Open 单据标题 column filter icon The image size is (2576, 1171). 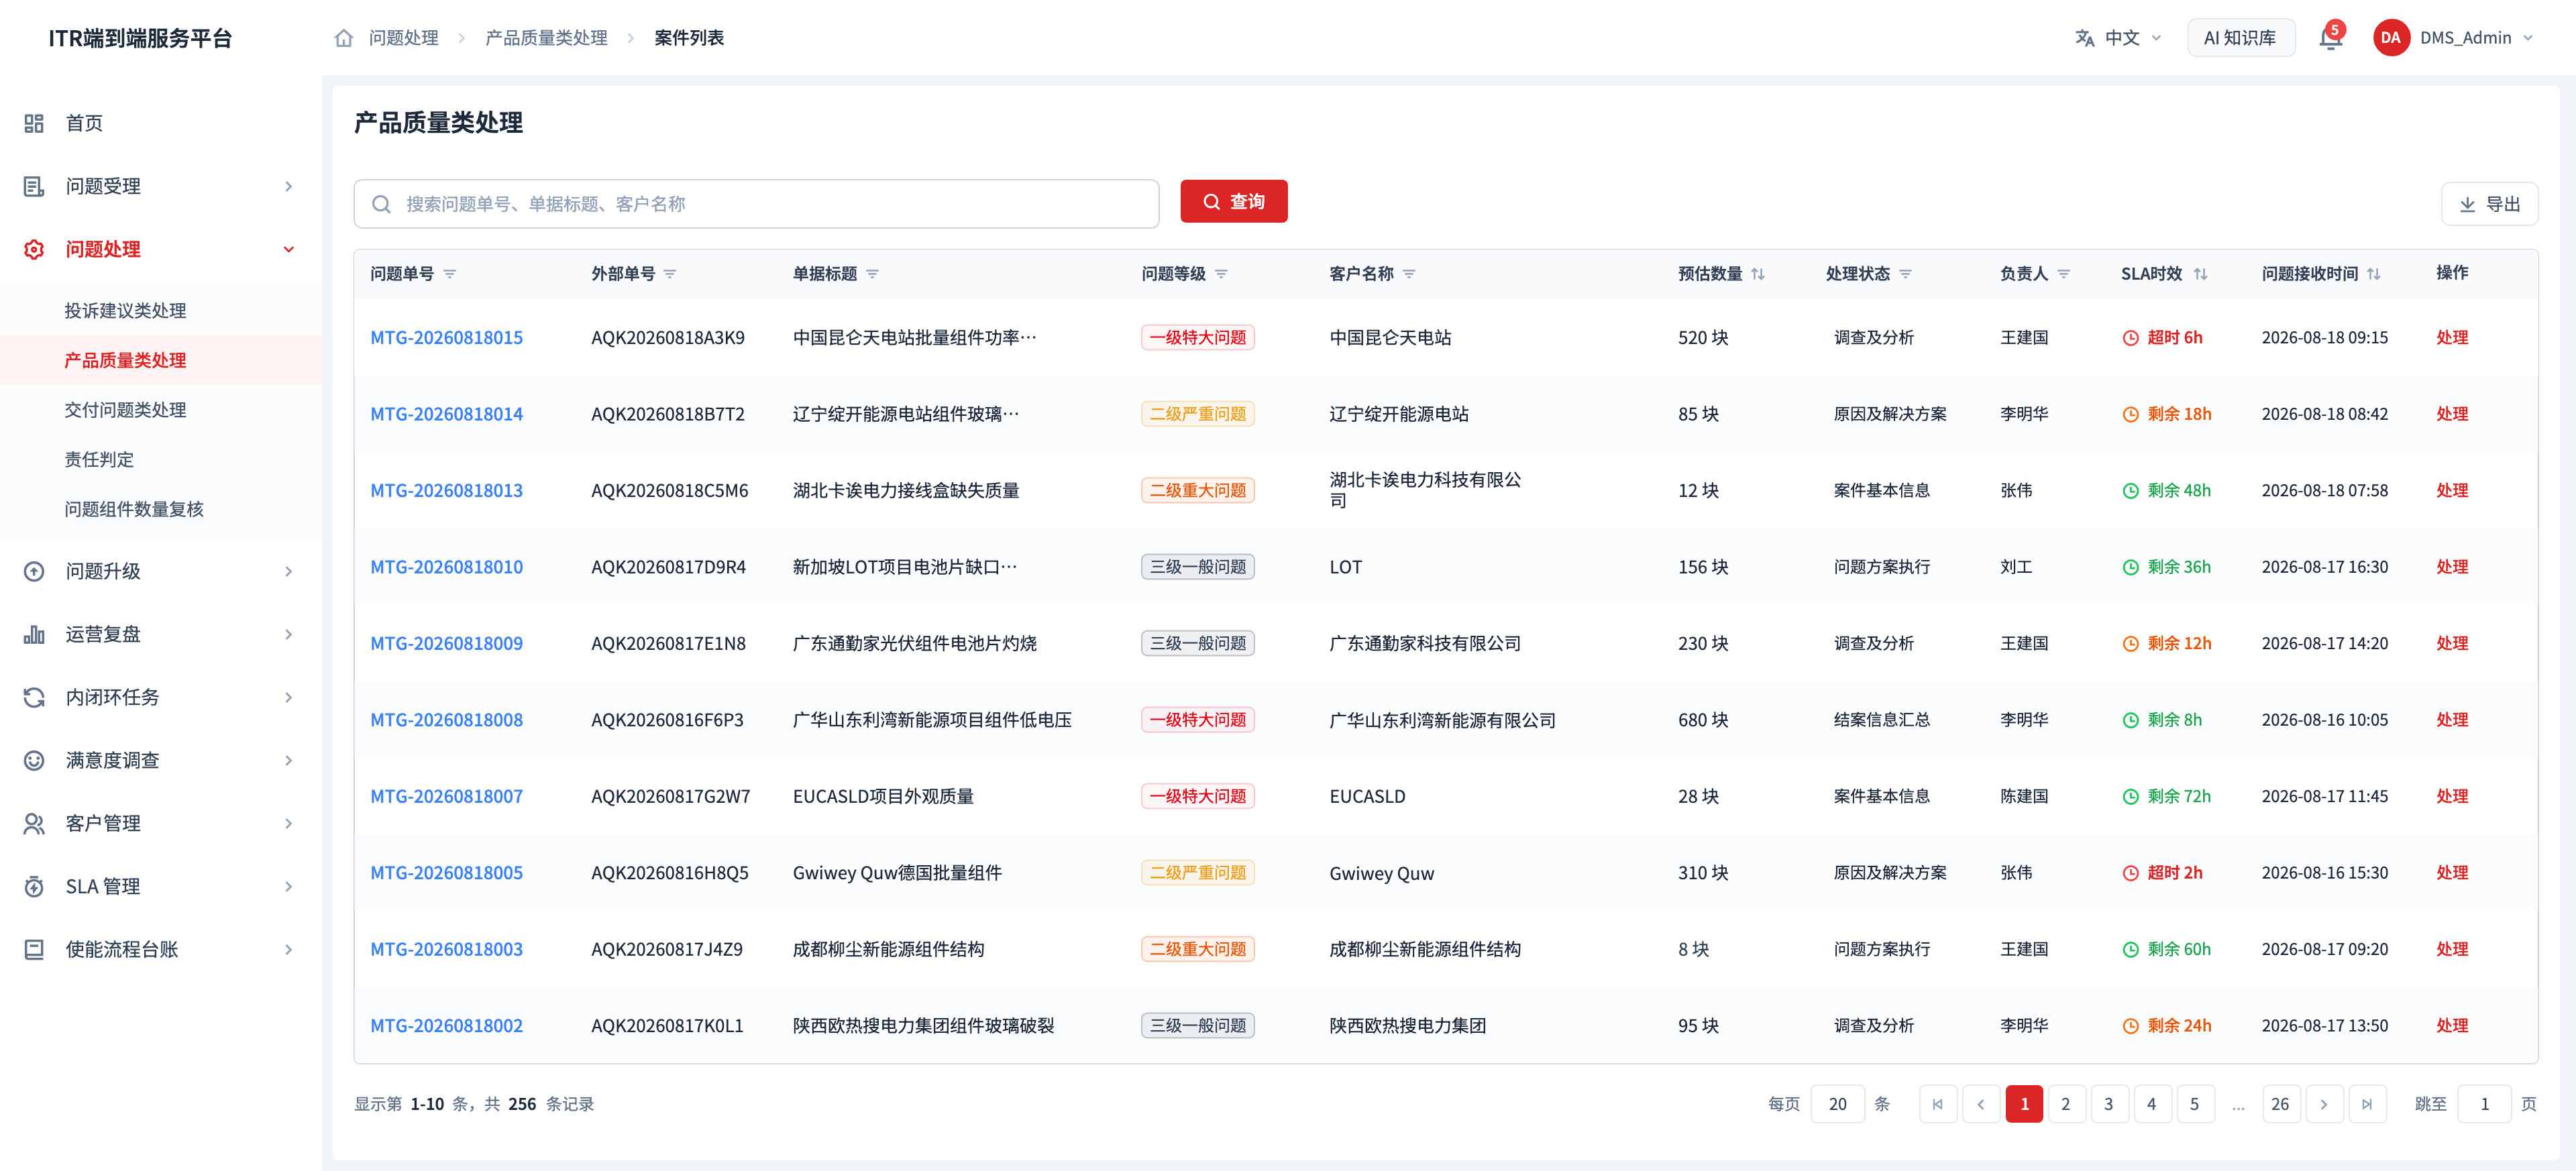click(x=872, y=274)
